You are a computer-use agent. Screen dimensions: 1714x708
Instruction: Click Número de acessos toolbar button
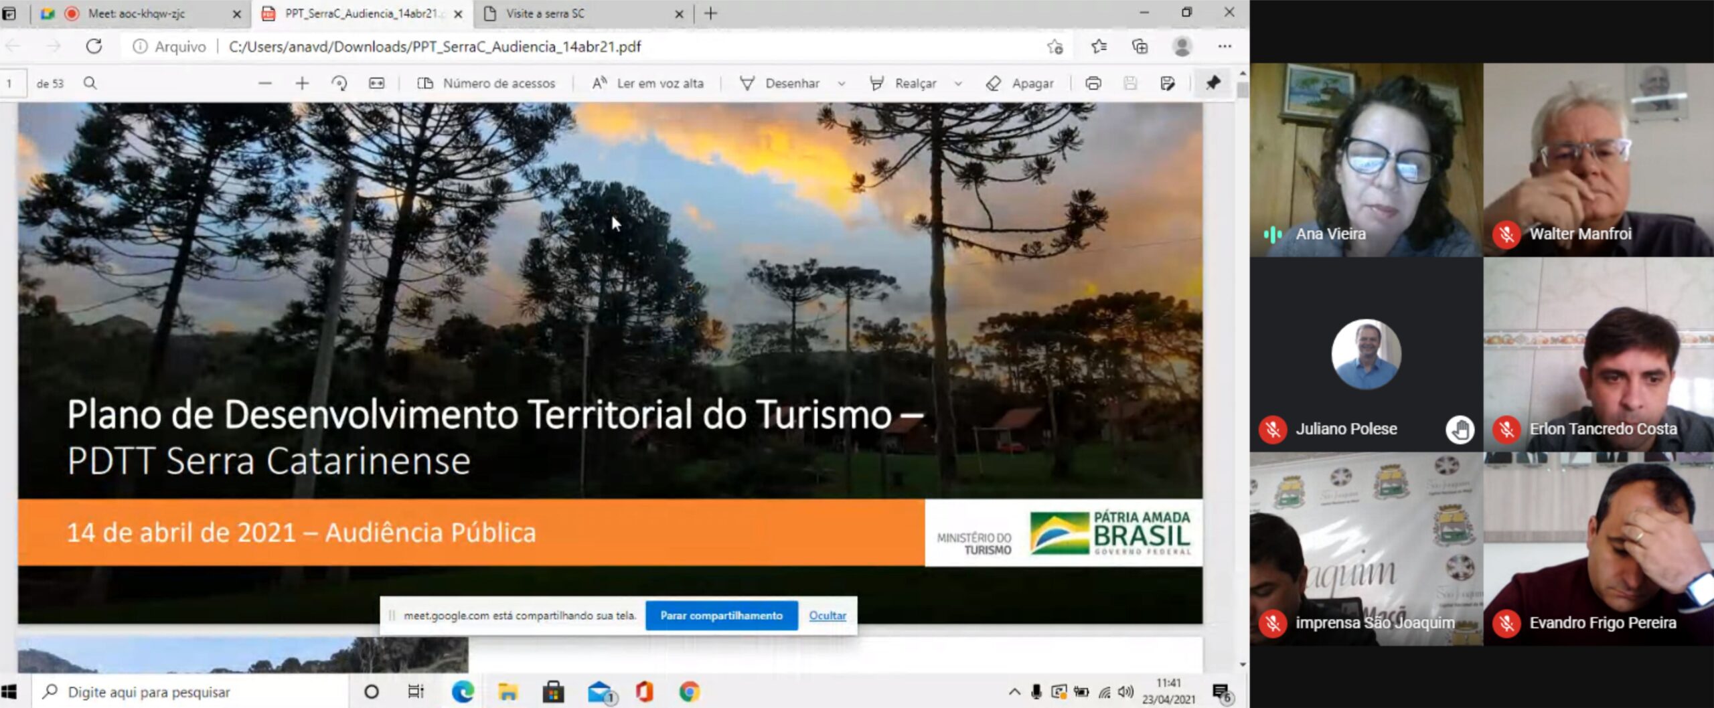click(487, 84)
